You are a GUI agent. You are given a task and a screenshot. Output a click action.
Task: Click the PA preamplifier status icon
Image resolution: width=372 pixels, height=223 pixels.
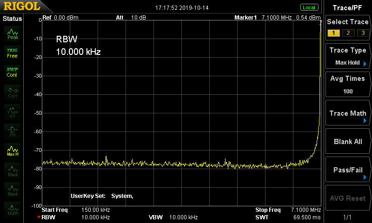click(x=13, y=131)
